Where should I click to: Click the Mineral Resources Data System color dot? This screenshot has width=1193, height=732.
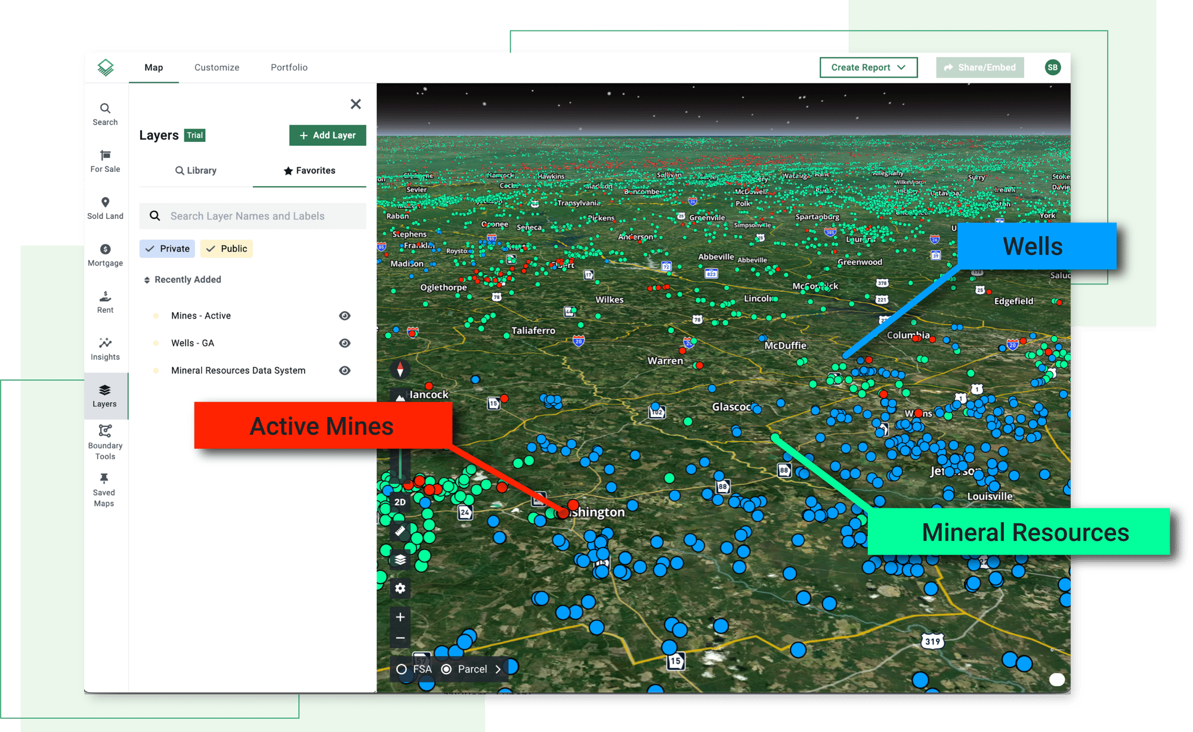click(x=156, y=370)
